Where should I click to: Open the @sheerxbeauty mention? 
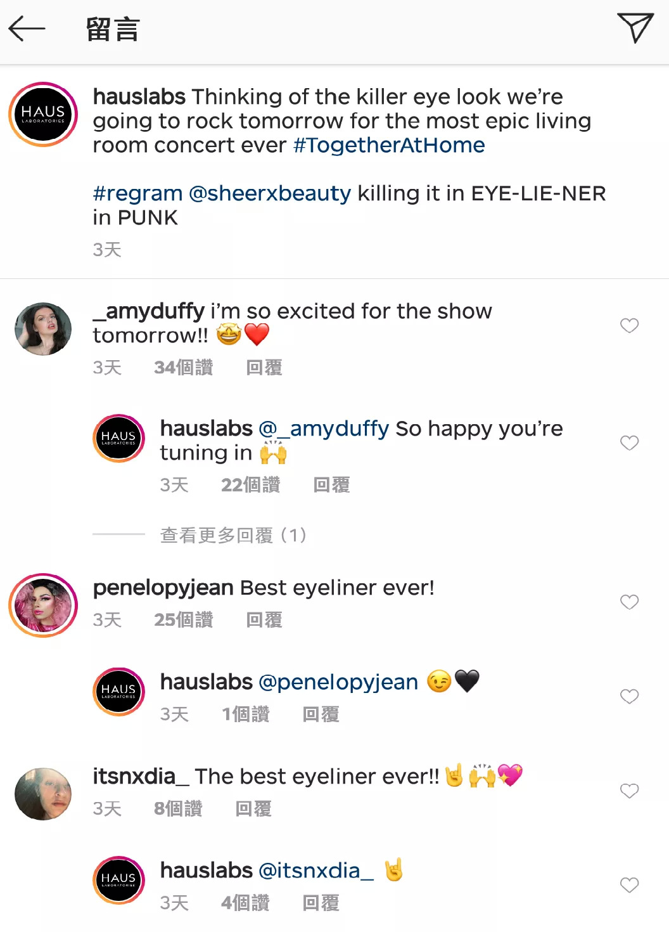click(270, 193)
